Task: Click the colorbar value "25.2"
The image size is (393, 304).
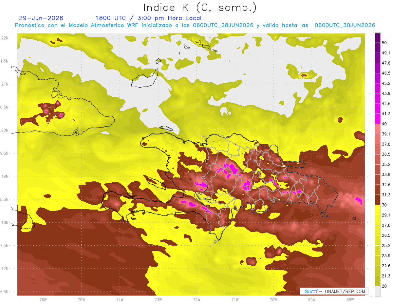Action: (x=386, y=246)
